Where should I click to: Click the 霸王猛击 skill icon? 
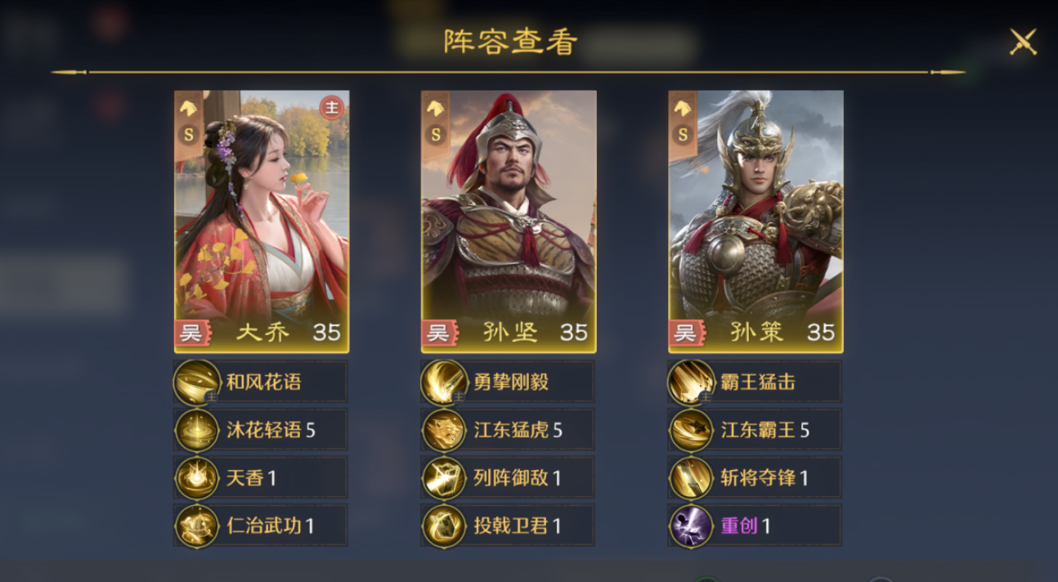[691, 382]
